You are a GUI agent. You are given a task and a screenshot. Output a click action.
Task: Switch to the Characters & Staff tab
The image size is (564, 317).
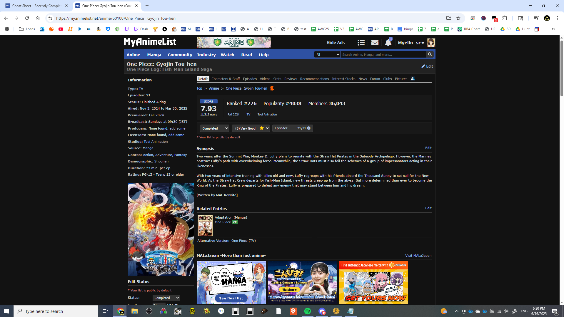tap(226, 79)
